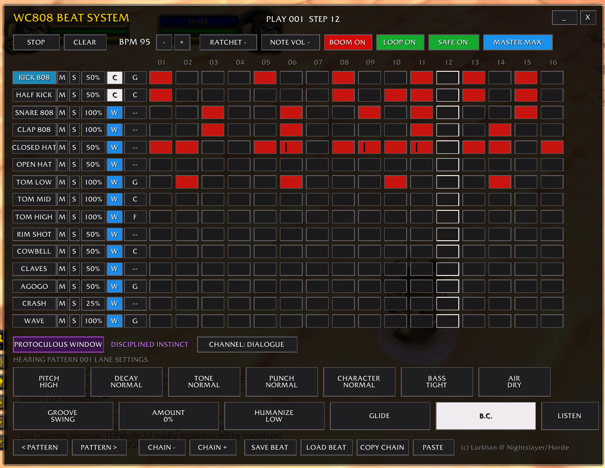Click the SAVE BEAT button
The image size is (605, 468).
270,447
